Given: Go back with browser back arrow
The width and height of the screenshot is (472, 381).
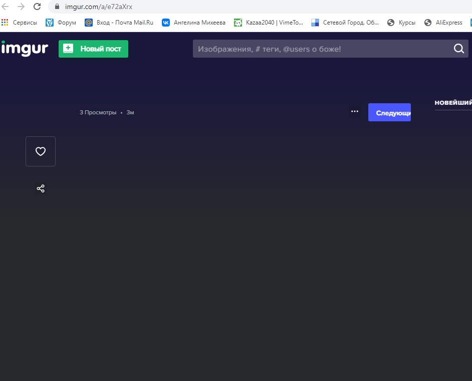Looking at the screenshot, I should pos(6,7).
